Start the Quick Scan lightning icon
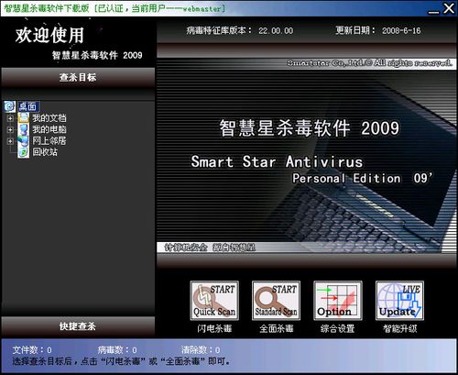The width and height of the screenshot is (458, 375). 214,301
